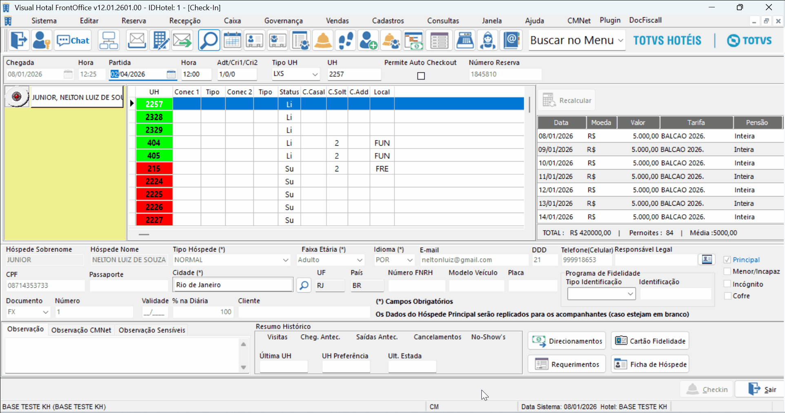Viewport: 785px width, 413px height.
Task: Open the Cadastros menu
Action: (x=388, y=21)
